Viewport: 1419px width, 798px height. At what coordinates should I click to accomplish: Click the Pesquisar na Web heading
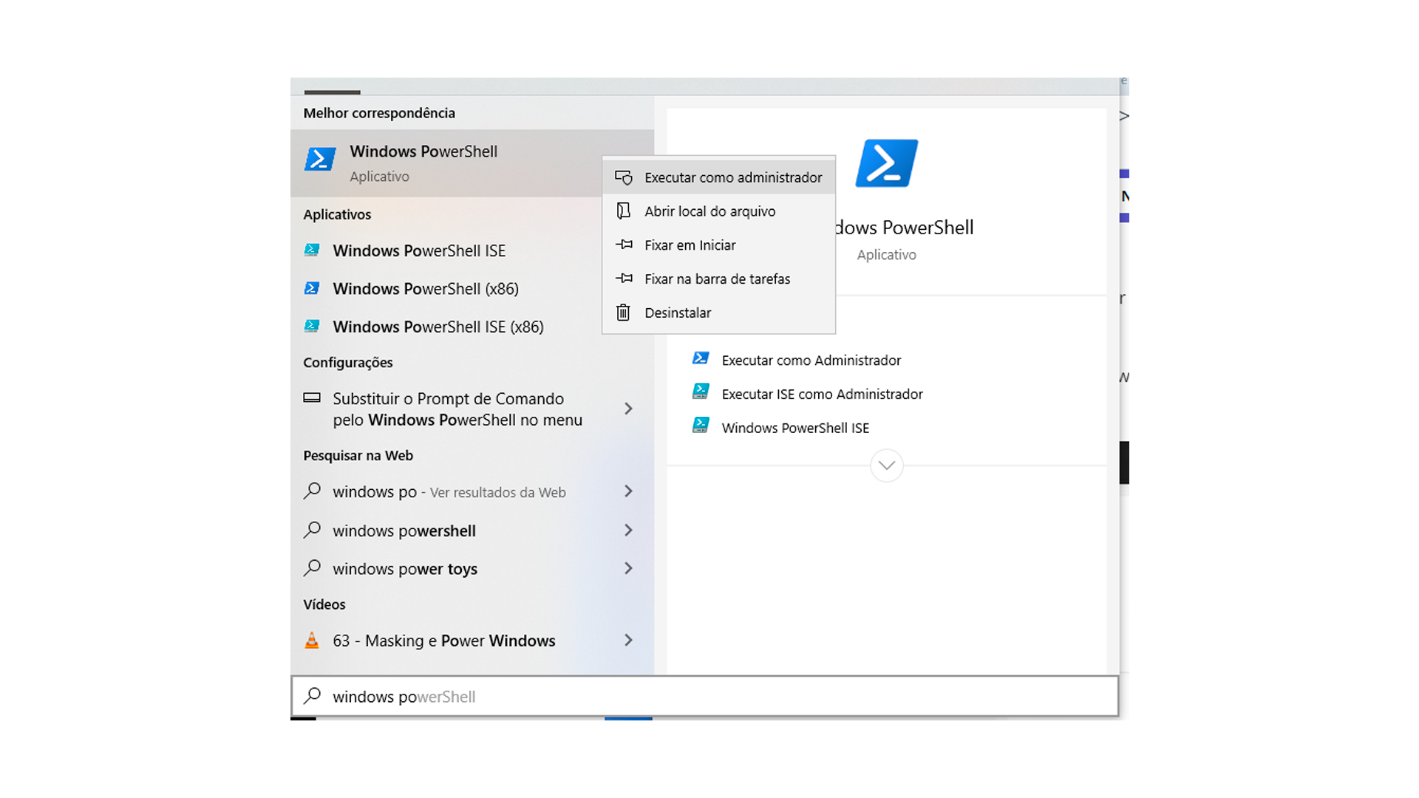tap(358, 456)
